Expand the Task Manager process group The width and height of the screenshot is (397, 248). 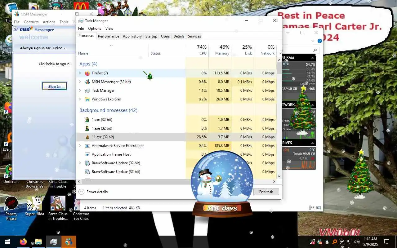pos(80,91)
